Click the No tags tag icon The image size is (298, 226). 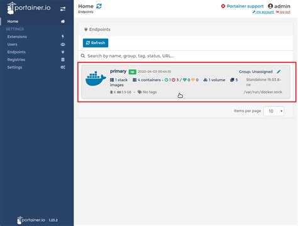click(x=140, y=92)
